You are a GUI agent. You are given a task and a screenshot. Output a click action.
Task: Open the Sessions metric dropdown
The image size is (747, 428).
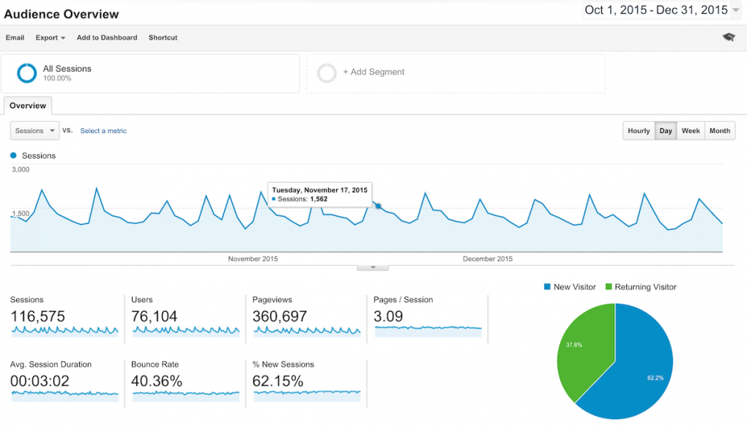pos(34,131)
